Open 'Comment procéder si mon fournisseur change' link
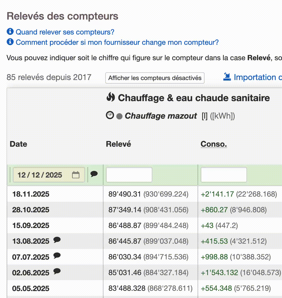This screenshot has height=298, width=282. pyautogui.click(x=117, y=42)
